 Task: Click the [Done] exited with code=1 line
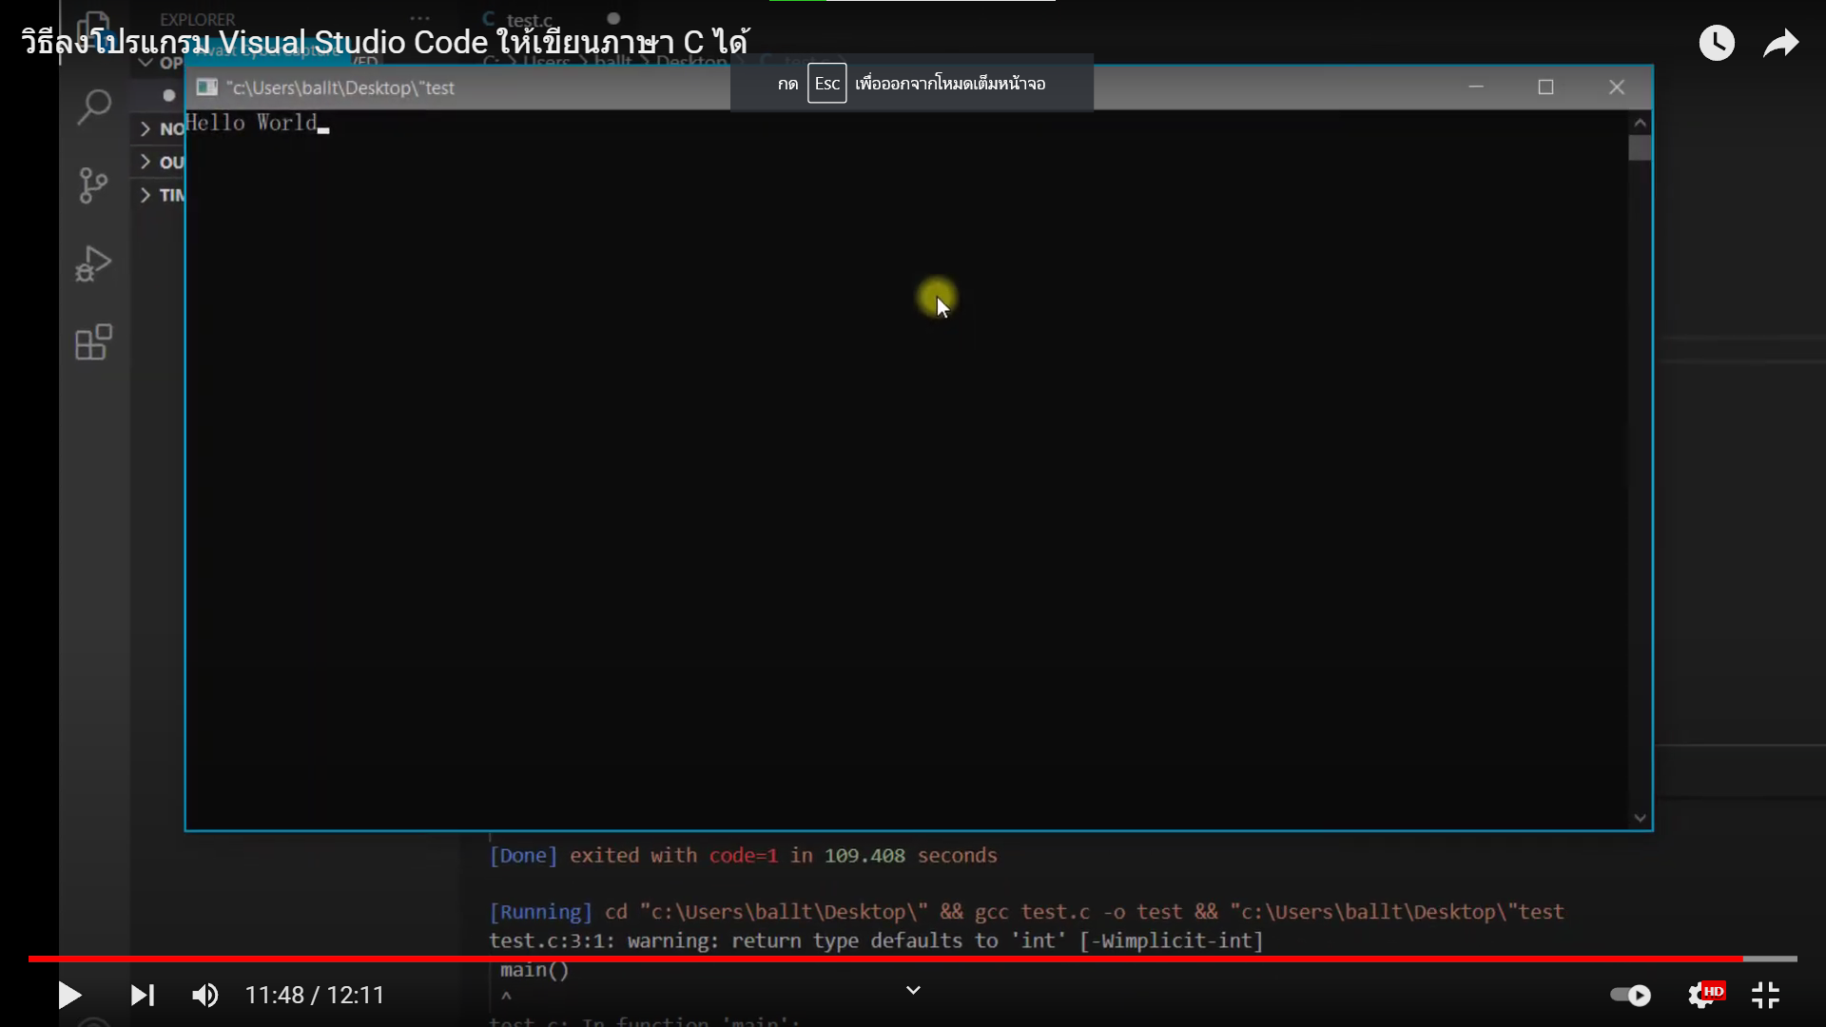pos(743,855)
